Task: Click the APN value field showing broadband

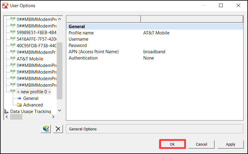Action: tap(154, 52)
